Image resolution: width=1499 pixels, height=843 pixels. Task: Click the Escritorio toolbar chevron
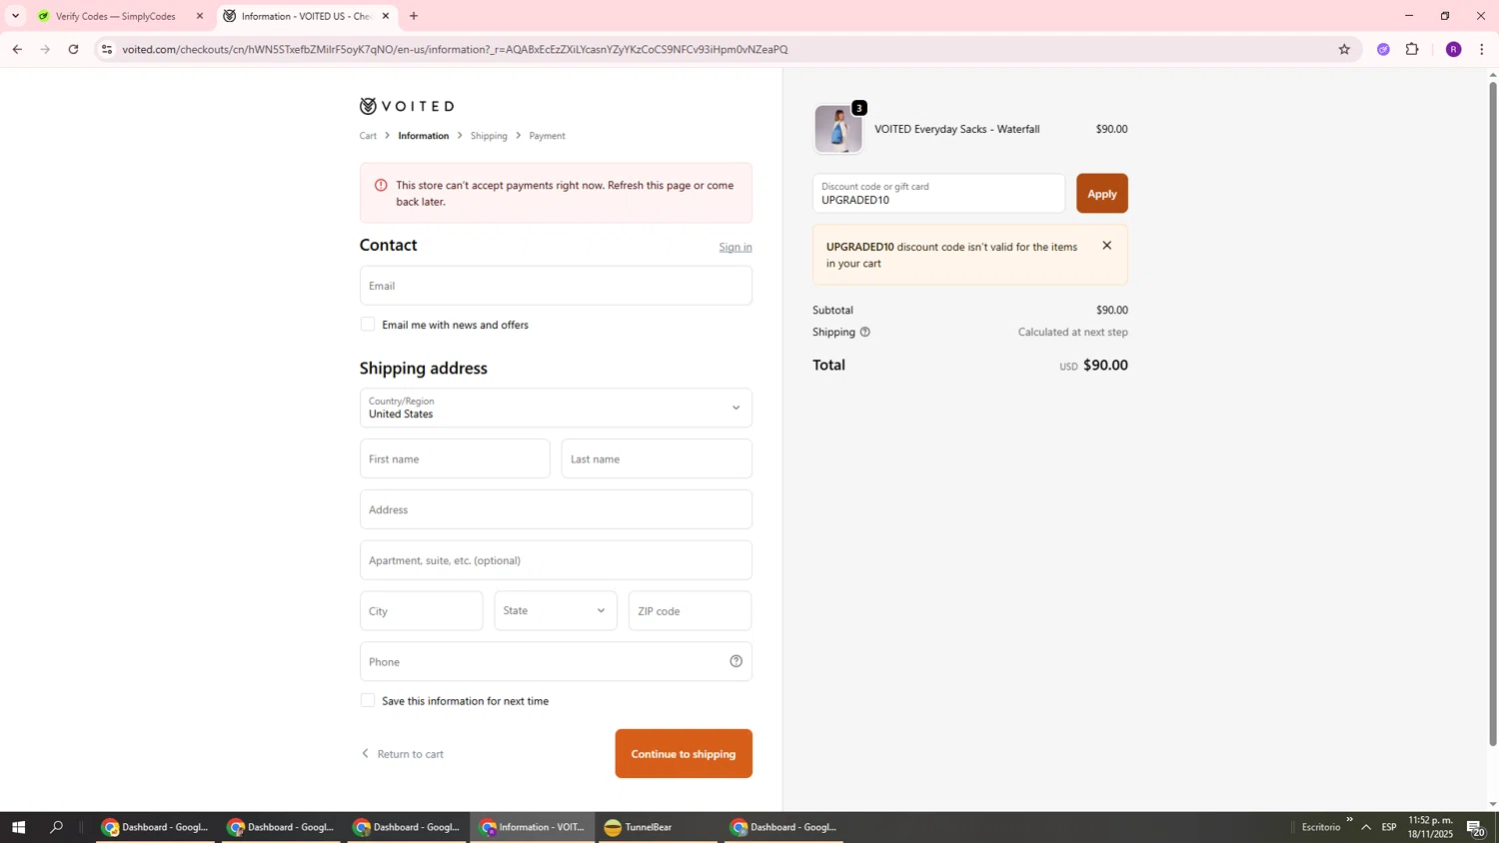click(1349, 820)
